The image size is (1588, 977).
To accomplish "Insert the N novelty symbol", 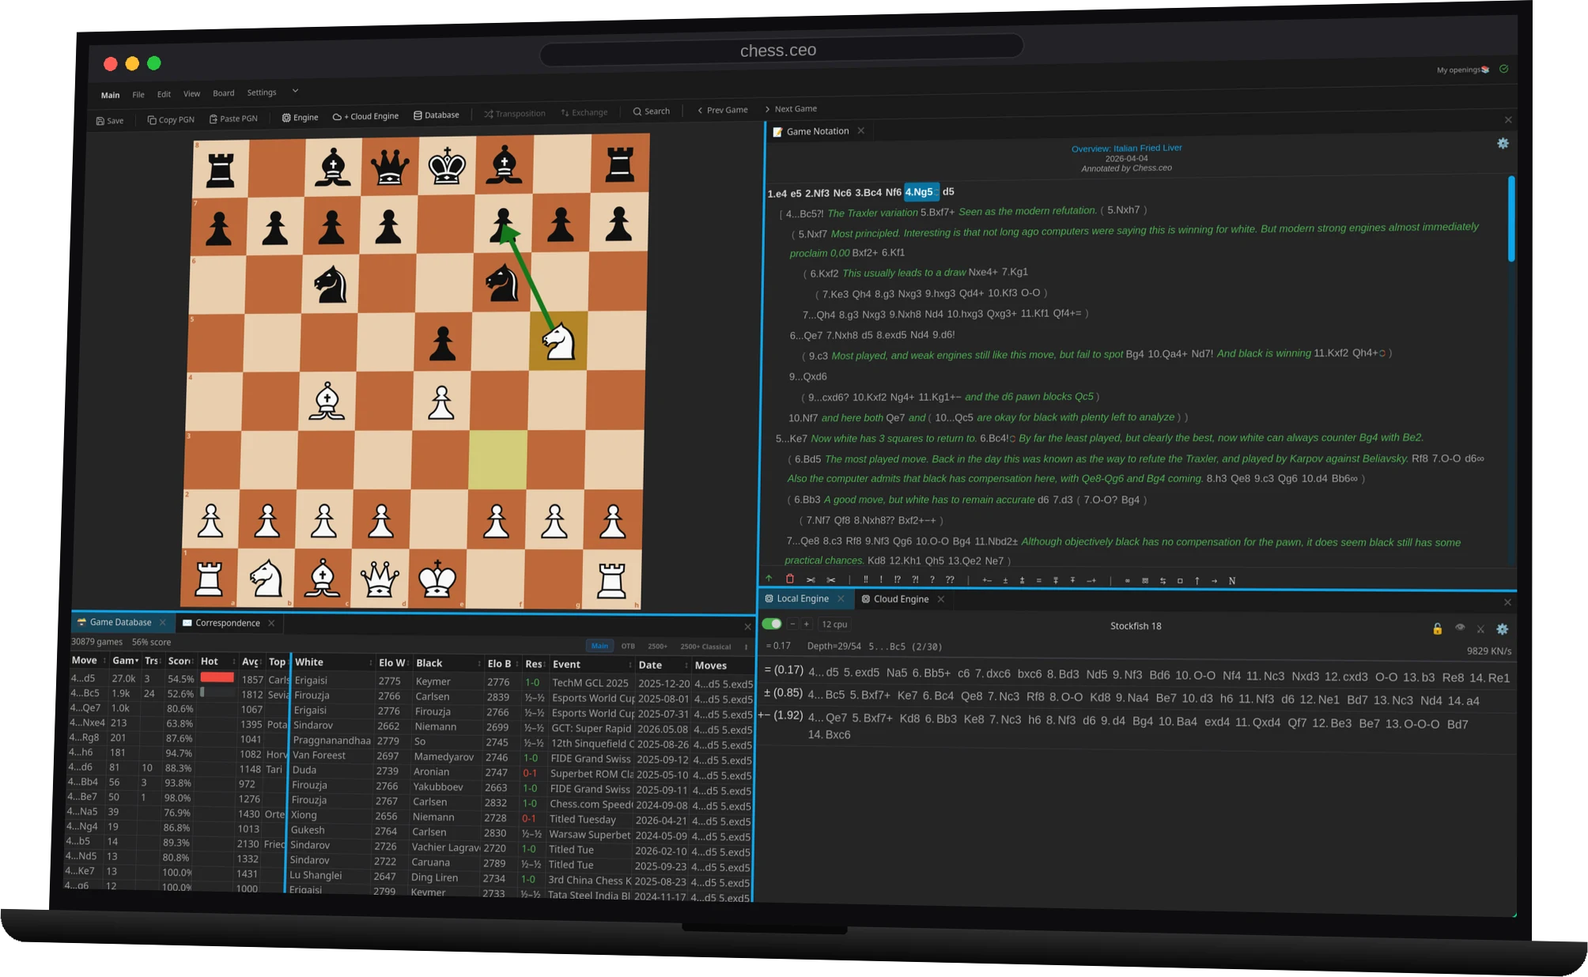I will (x=1232, y=580).
